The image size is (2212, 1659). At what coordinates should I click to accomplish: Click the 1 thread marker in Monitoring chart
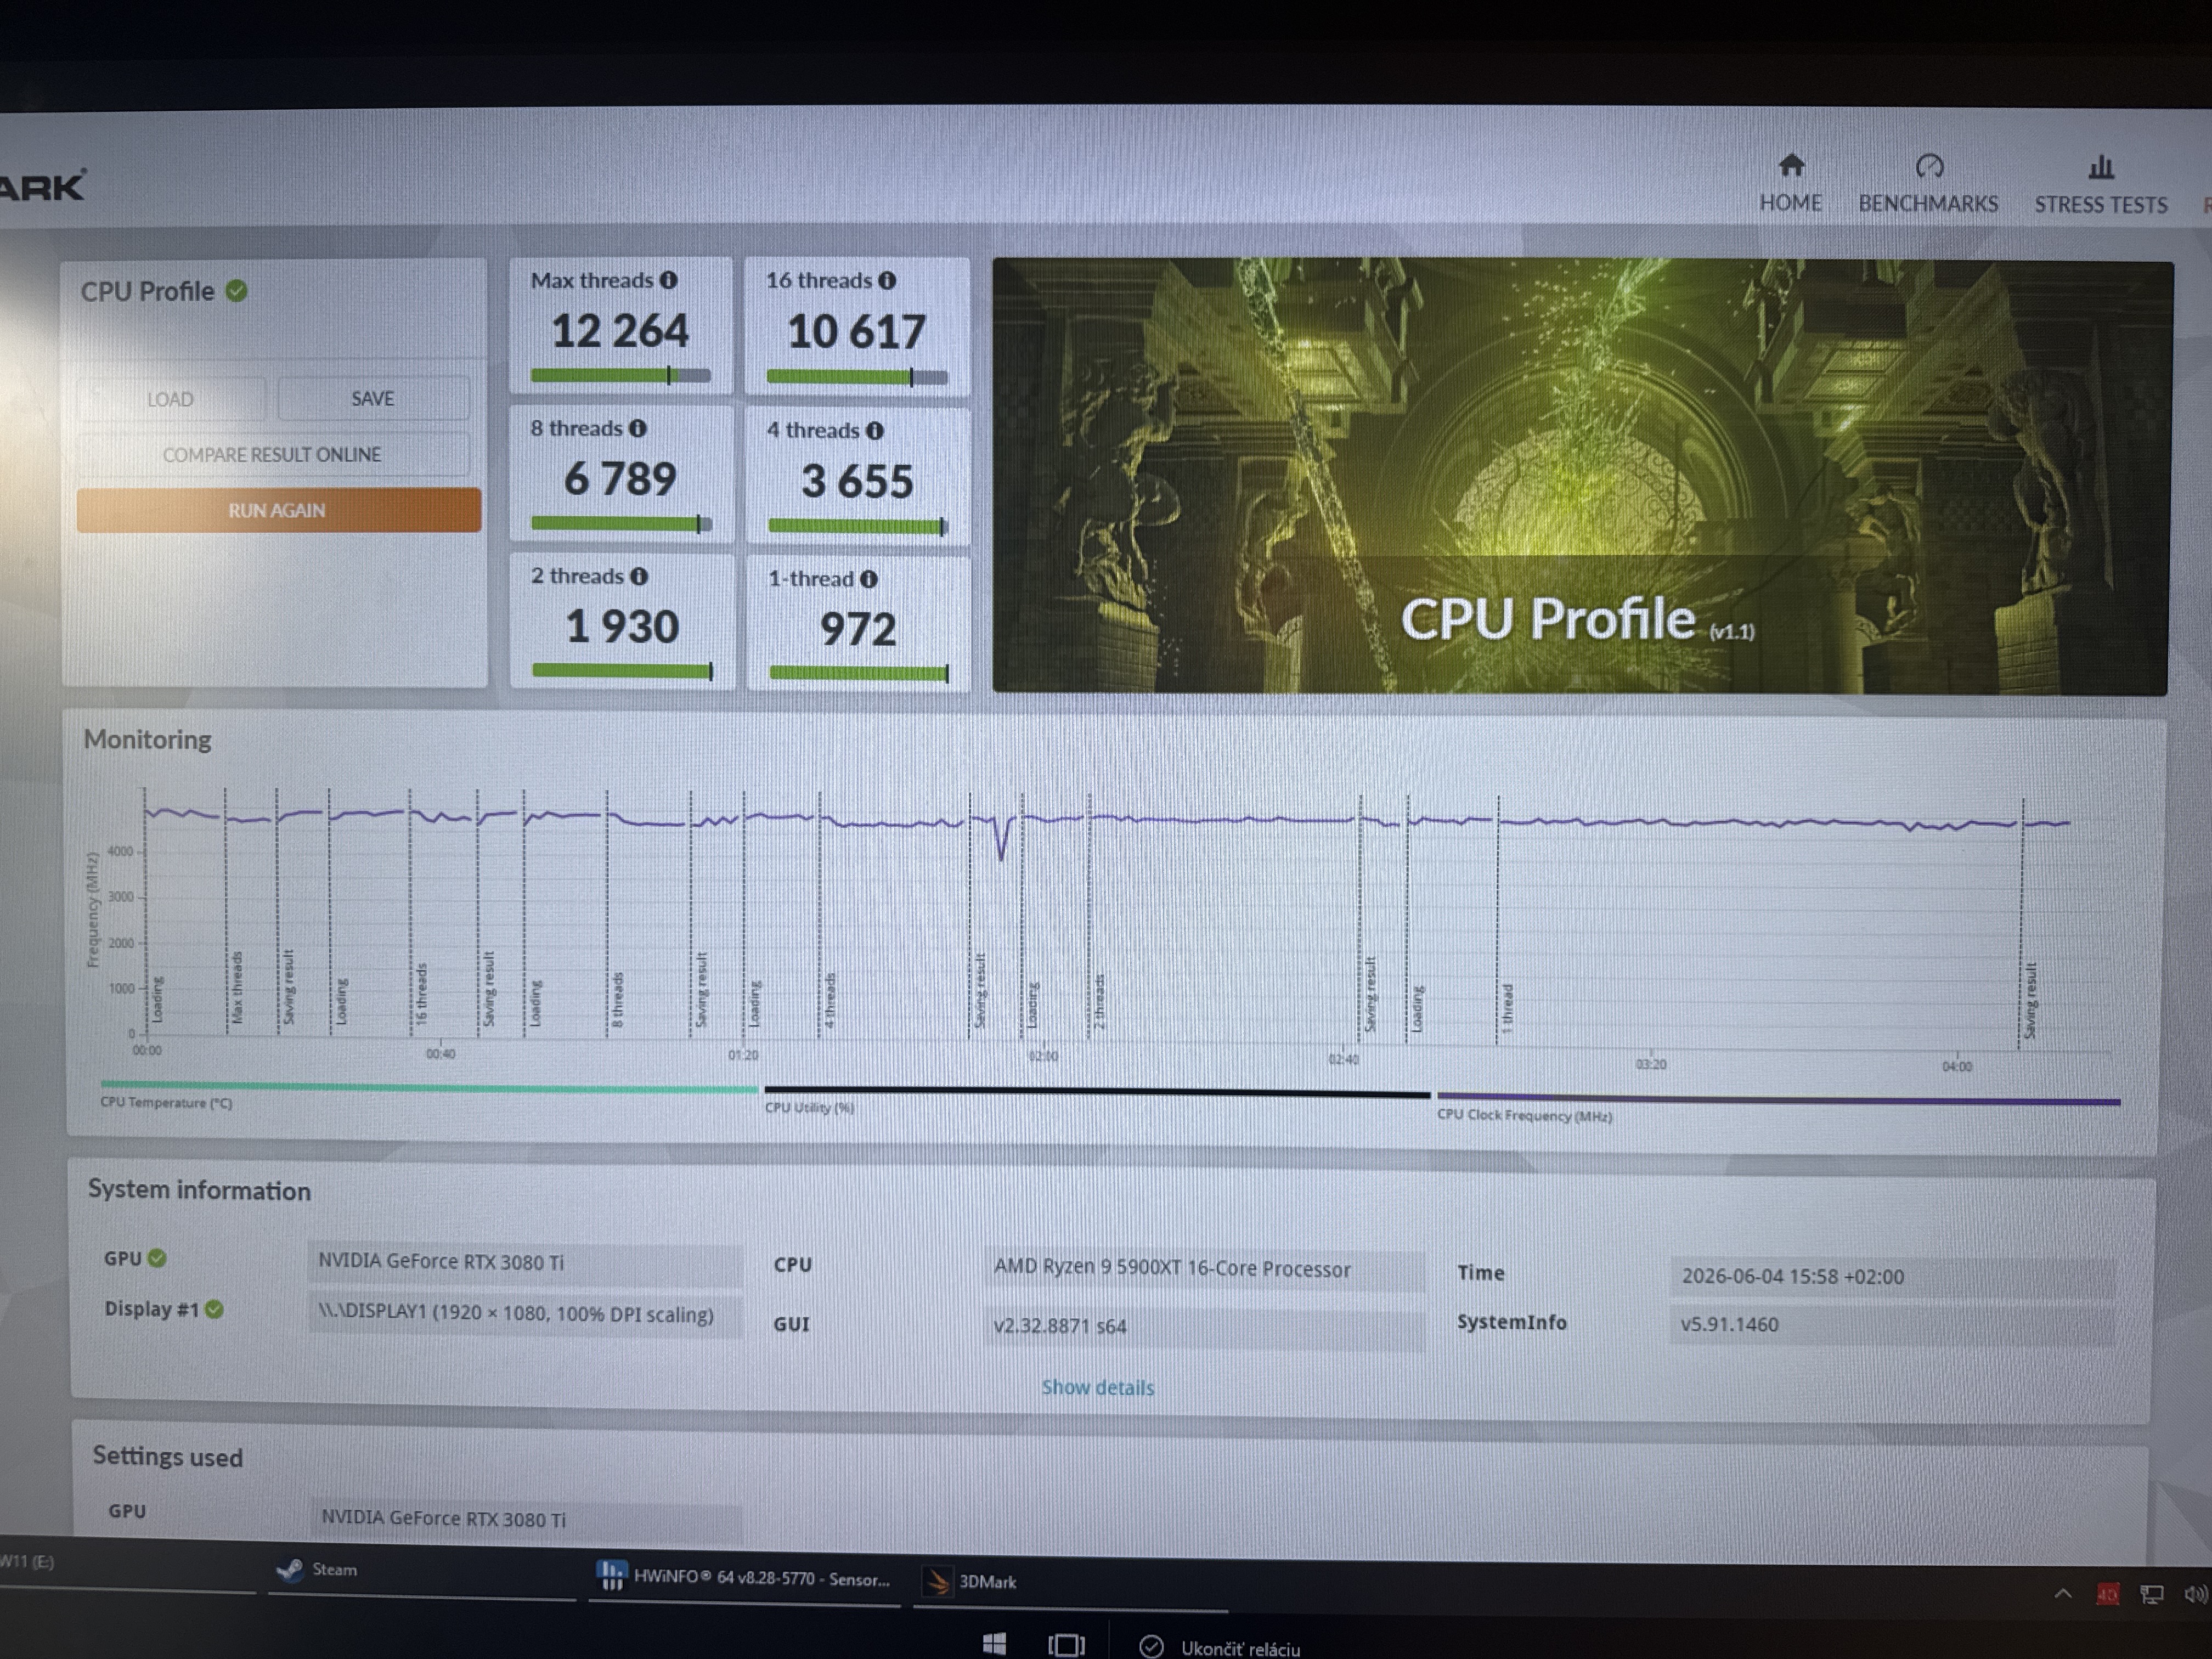(1508, 1008)
